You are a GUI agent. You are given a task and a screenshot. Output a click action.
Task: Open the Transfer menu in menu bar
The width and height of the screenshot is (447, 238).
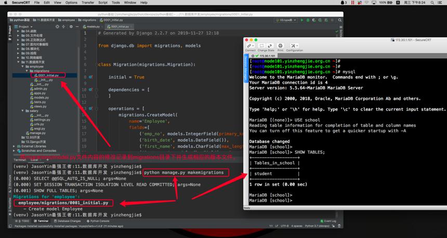pyautogui.click(x=88, y=3)
